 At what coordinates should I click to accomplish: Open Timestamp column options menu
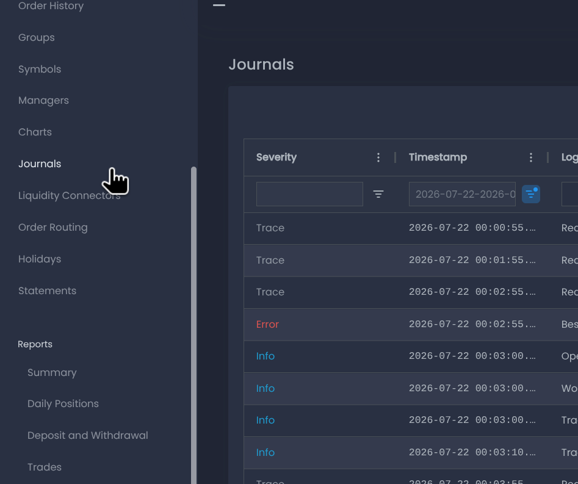(531, 157)
